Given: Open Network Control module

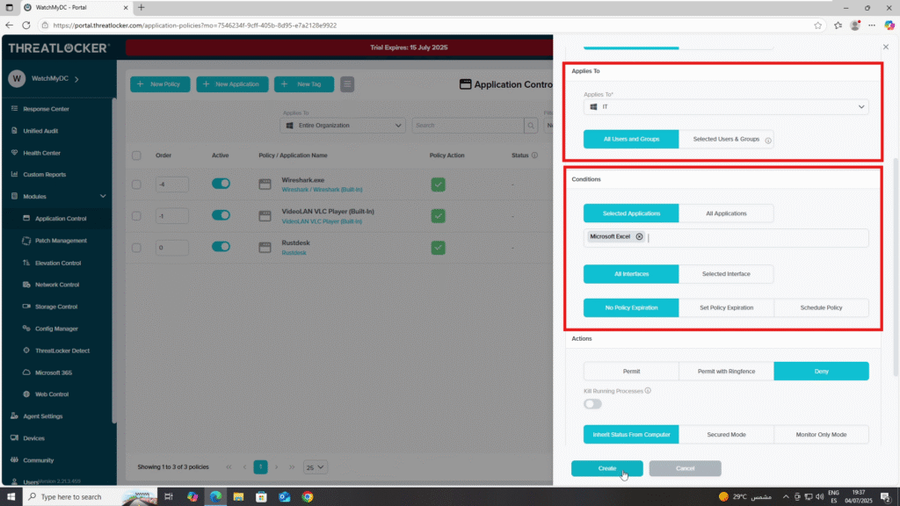Looking at the screenshot, I should [57, 285].
